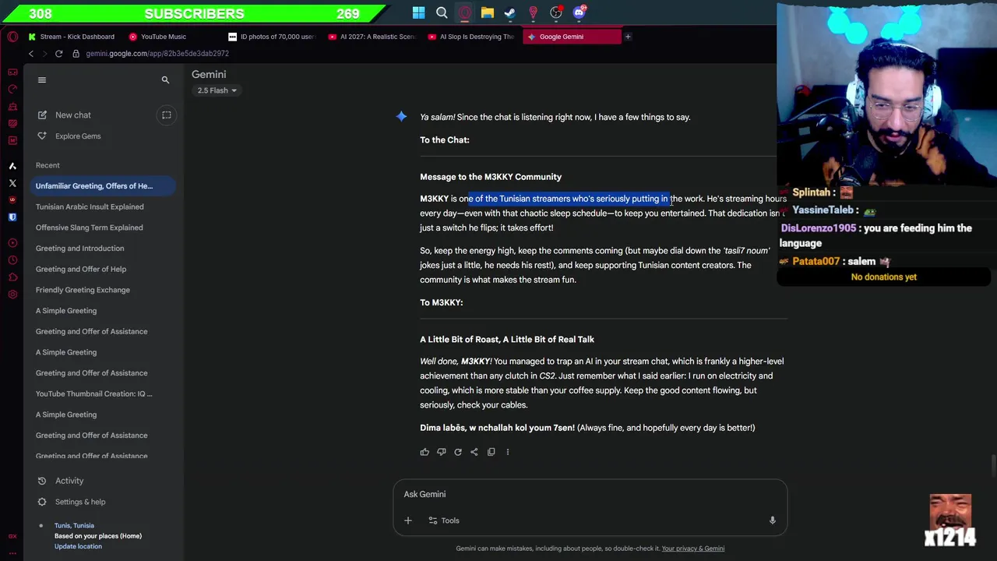Open more options three-dot menu under response
Image resolution: width=997 pixels, height=561 pixels.
508,452
